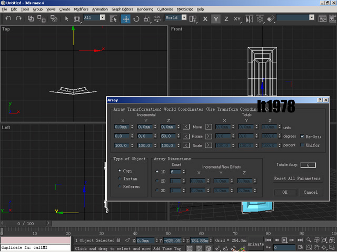Restrict transform to X axis
The image size is (337, 252).
point(205,19)
